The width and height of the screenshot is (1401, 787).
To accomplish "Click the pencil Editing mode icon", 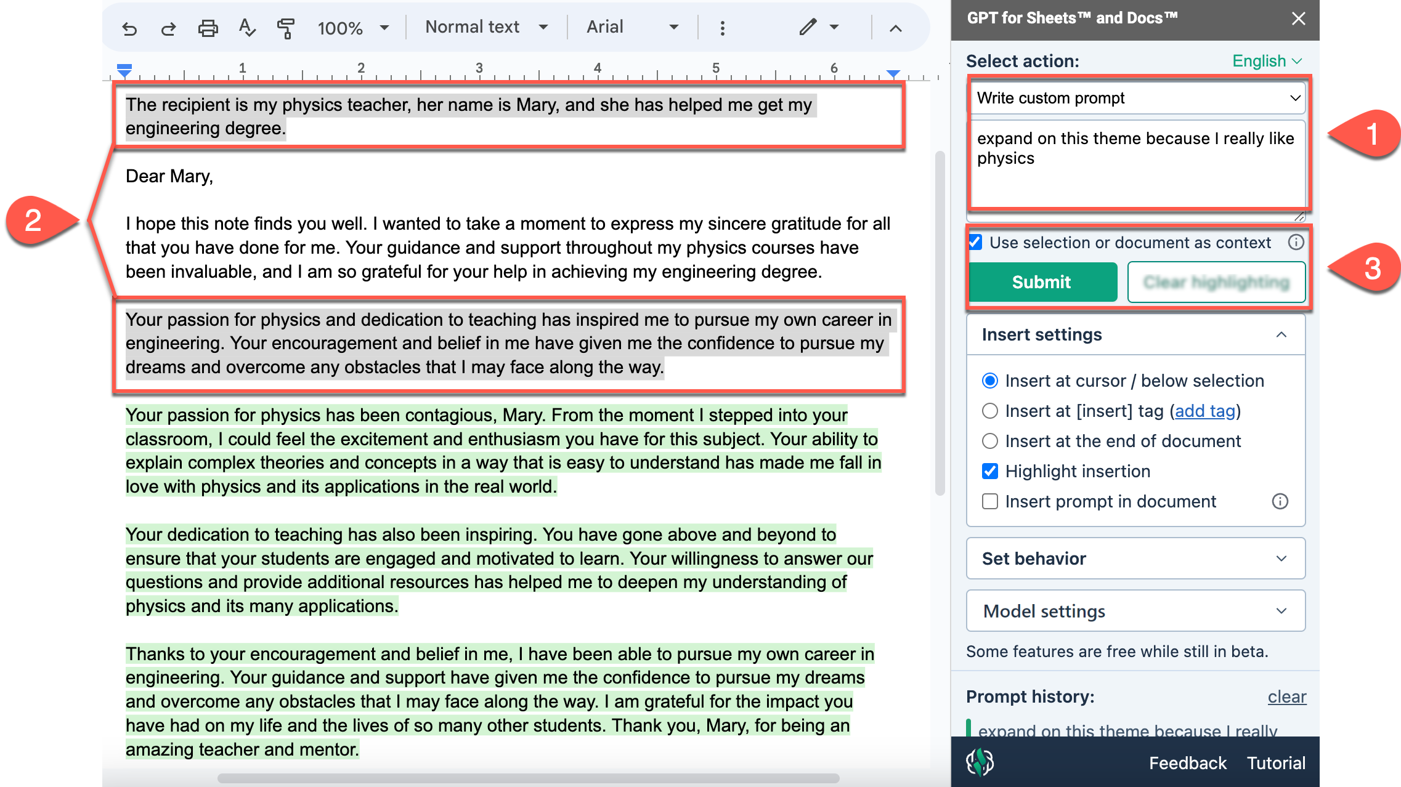I will tap(808, 27).
